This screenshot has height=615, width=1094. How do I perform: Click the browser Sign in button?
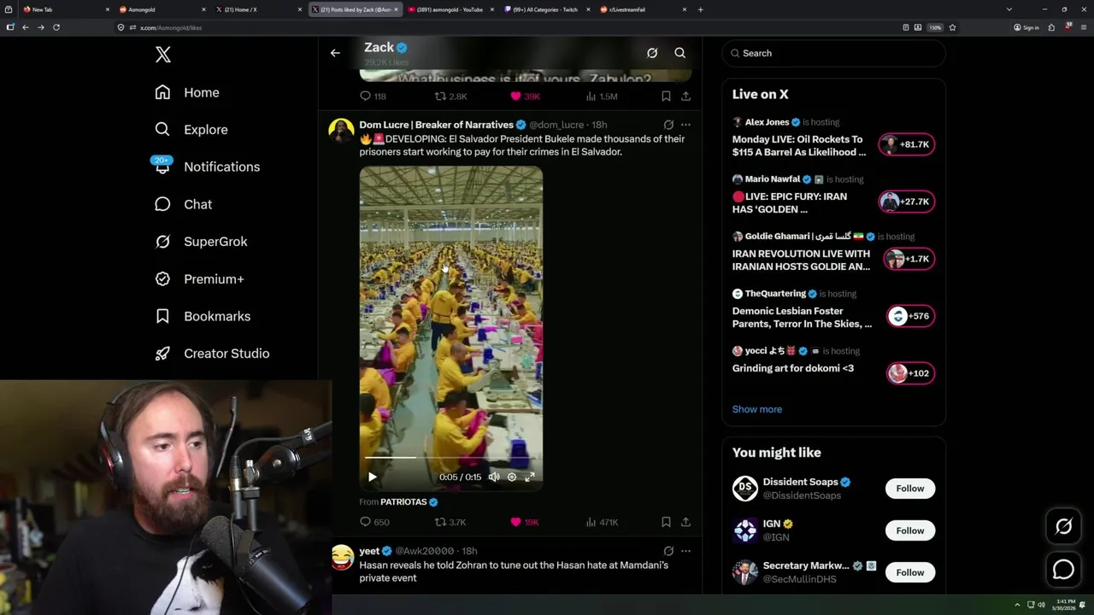[1026, 27]
